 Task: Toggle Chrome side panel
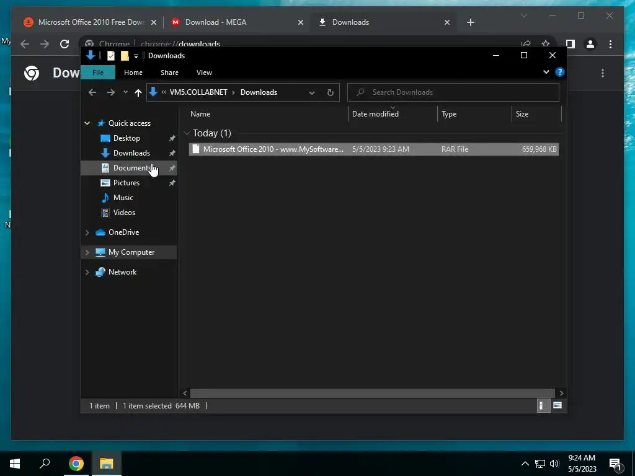tap(571, 44)
